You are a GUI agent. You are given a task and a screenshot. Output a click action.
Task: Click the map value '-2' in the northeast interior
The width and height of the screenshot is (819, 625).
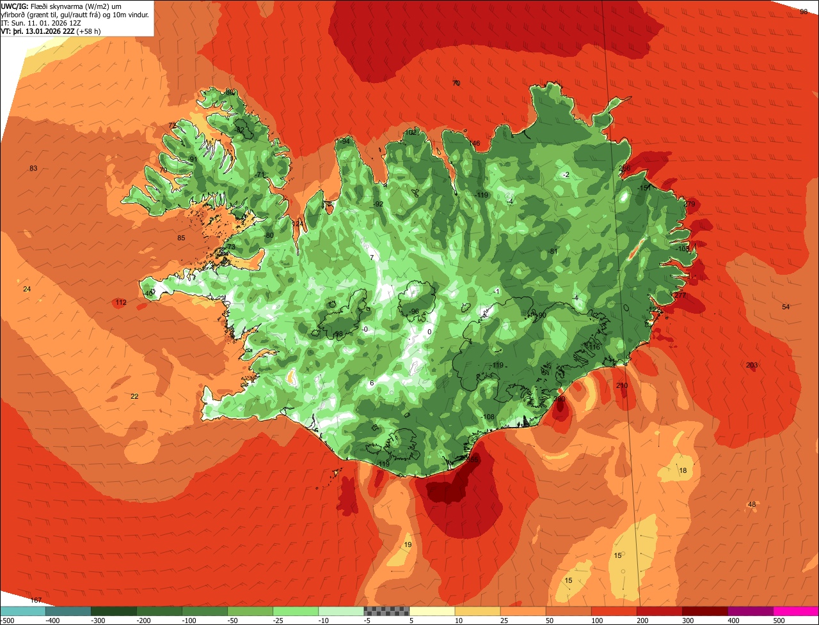coord(565,174)
